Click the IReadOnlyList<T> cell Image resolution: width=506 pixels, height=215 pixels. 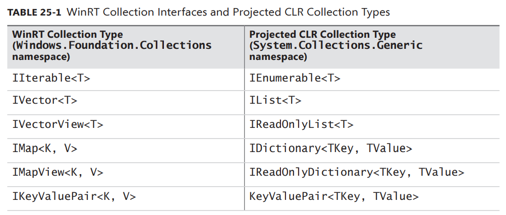(x=301, y=124)
